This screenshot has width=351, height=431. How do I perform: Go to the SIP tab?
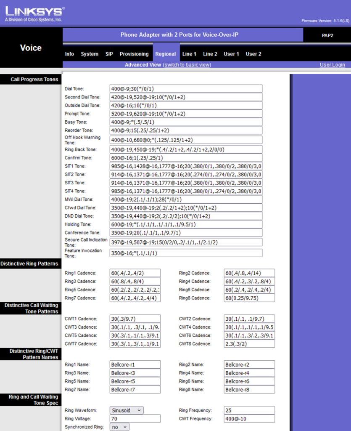point(109,54)
